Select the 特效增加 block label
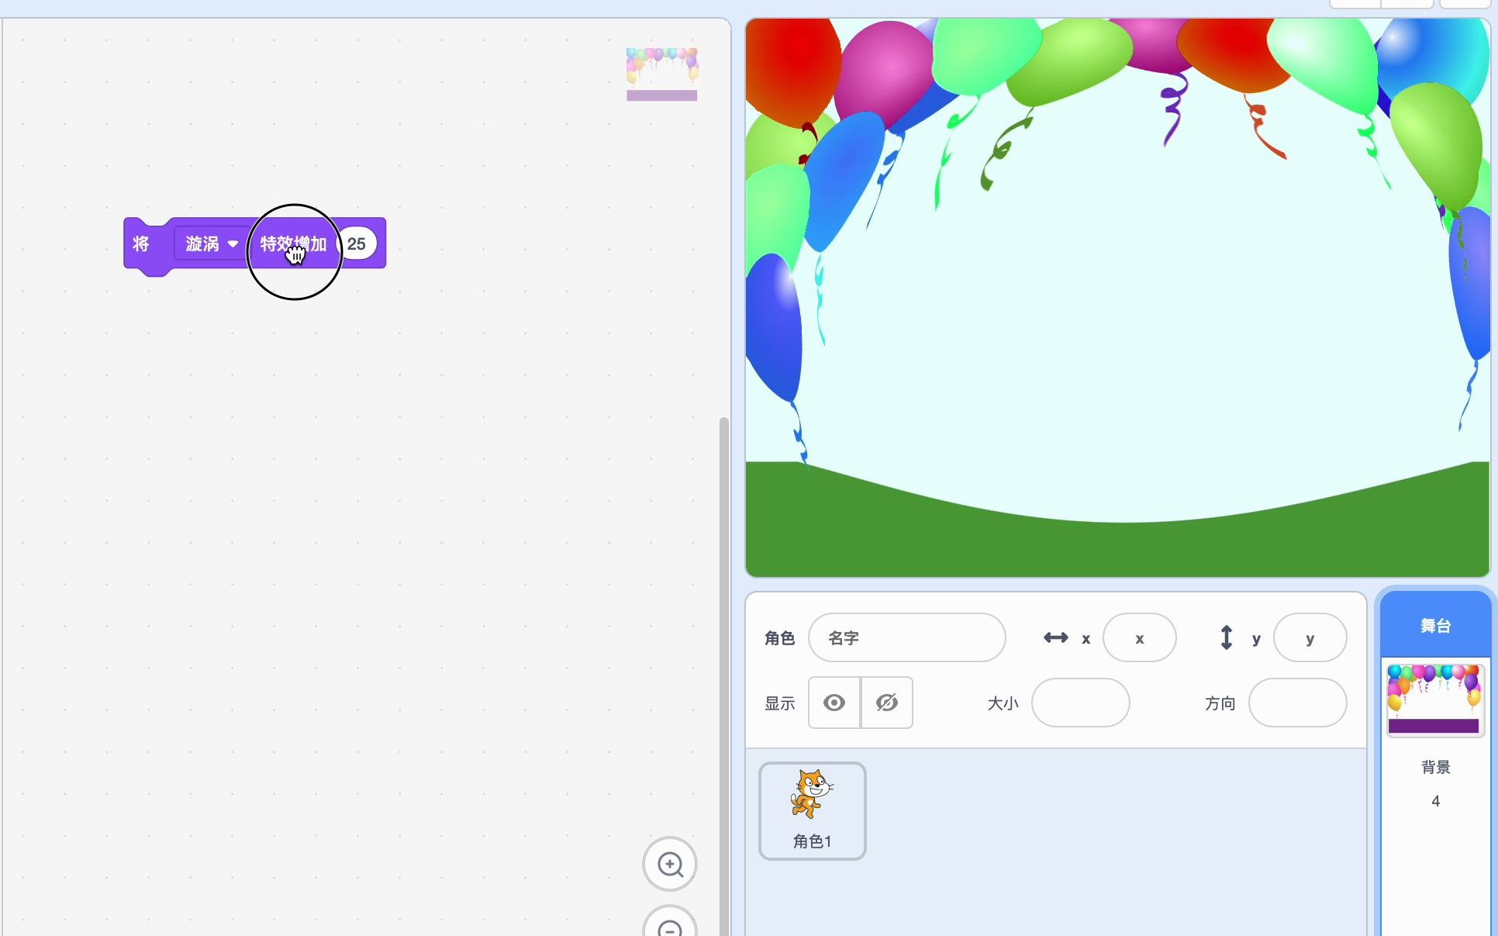 coord(293,243)
